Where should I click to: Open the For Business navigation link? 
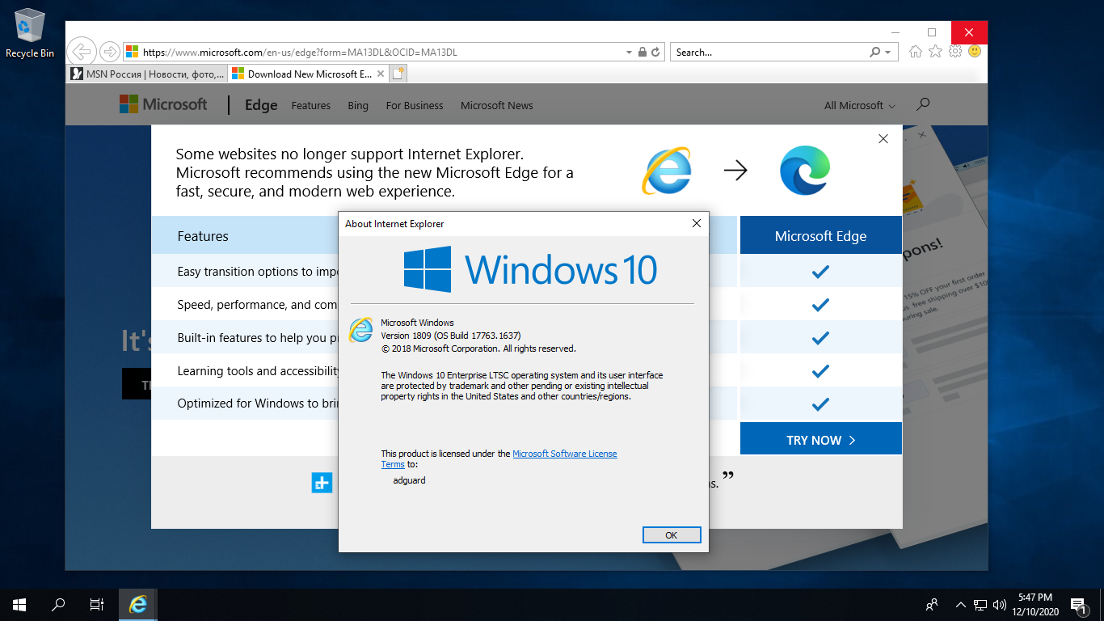coord(415,105)
